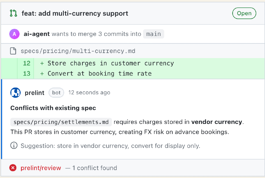Click the specs/pricing/settlements.md code reference
Viewport: 265px width, 178px height.
click(61, 122)
